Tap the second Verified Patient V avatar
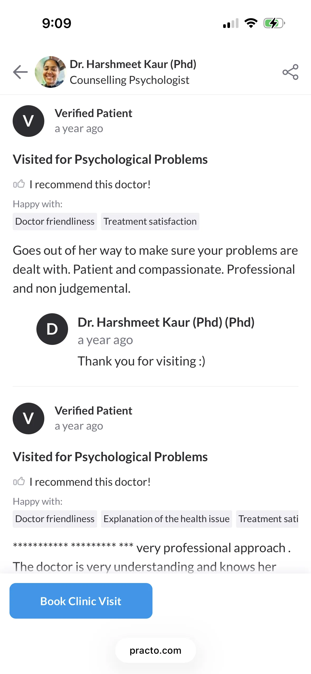311x674 pixels. tap(28, 418)
